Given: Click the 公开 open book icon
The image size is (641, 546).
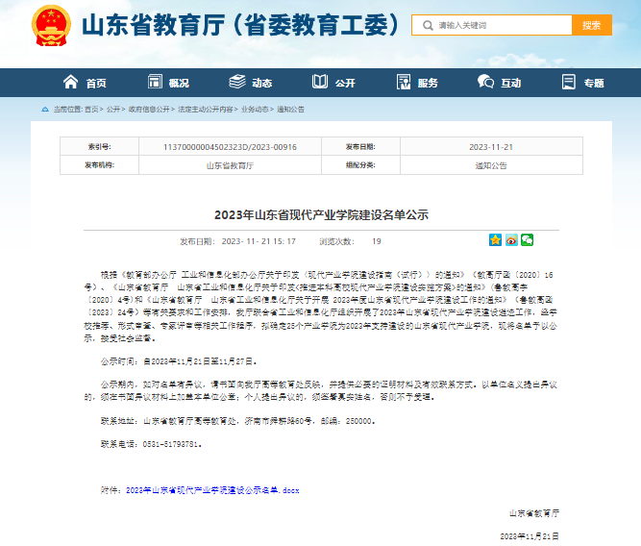Looking at the screenshot, I should pos(319,83).
